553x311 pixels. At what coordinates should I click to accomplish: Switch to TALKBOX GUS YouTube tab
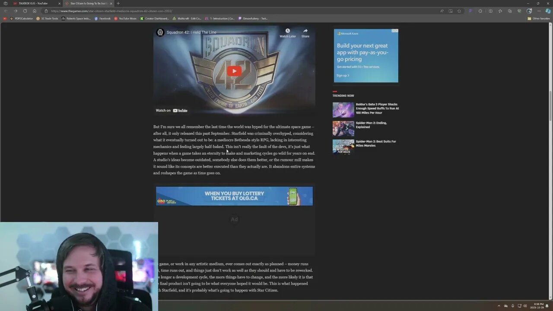[x=34, y=3]
